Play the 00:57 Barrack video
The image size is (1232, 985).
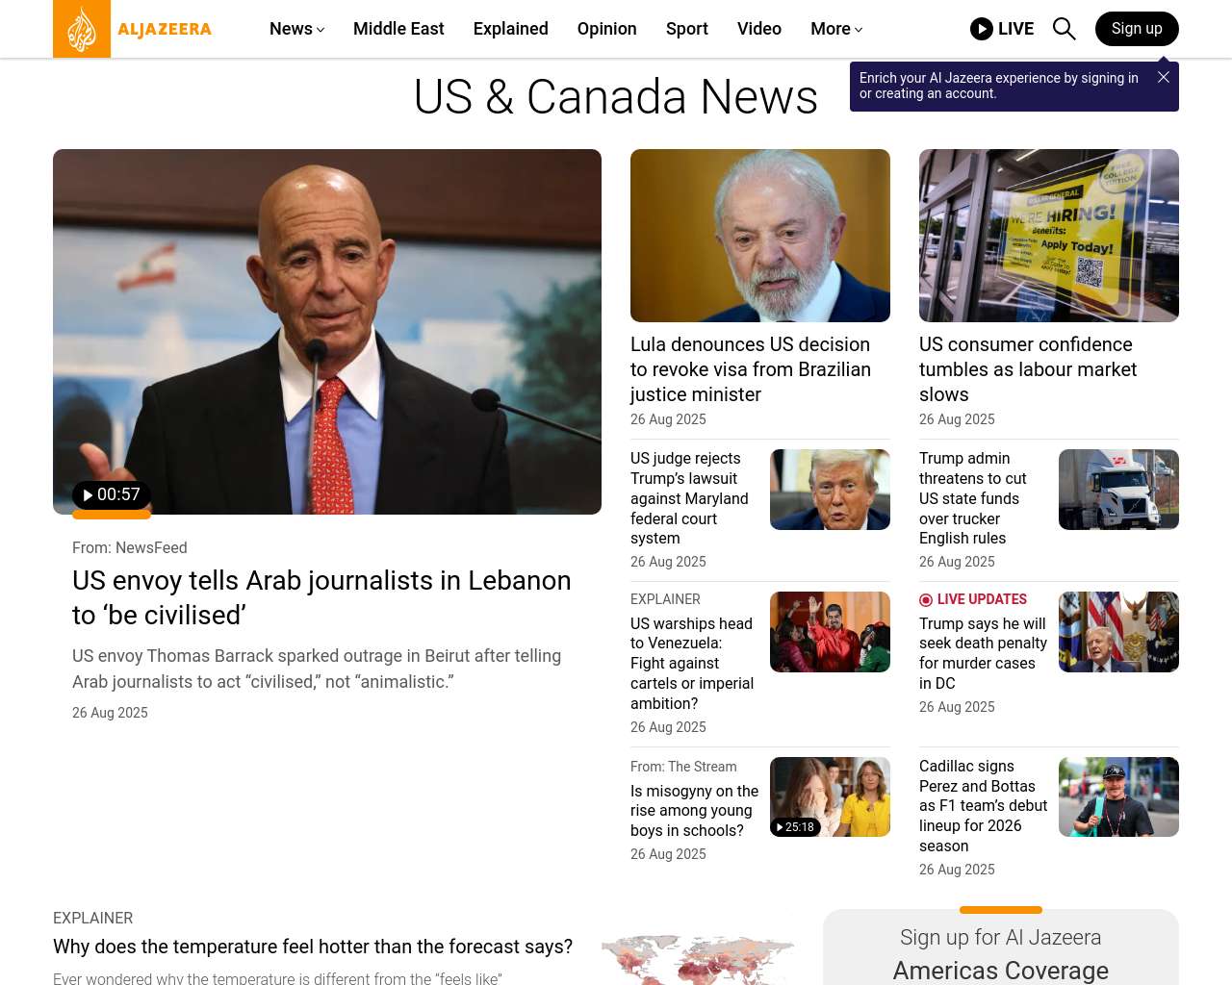(x=112, y=494)
